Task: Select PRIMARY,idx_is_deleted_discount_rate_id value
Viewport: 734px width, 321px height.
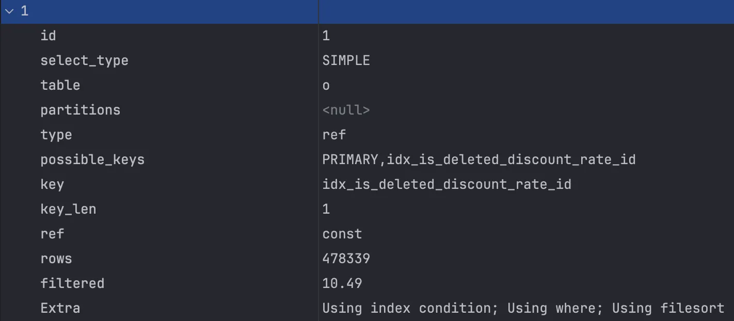Action: pos(478,159)
